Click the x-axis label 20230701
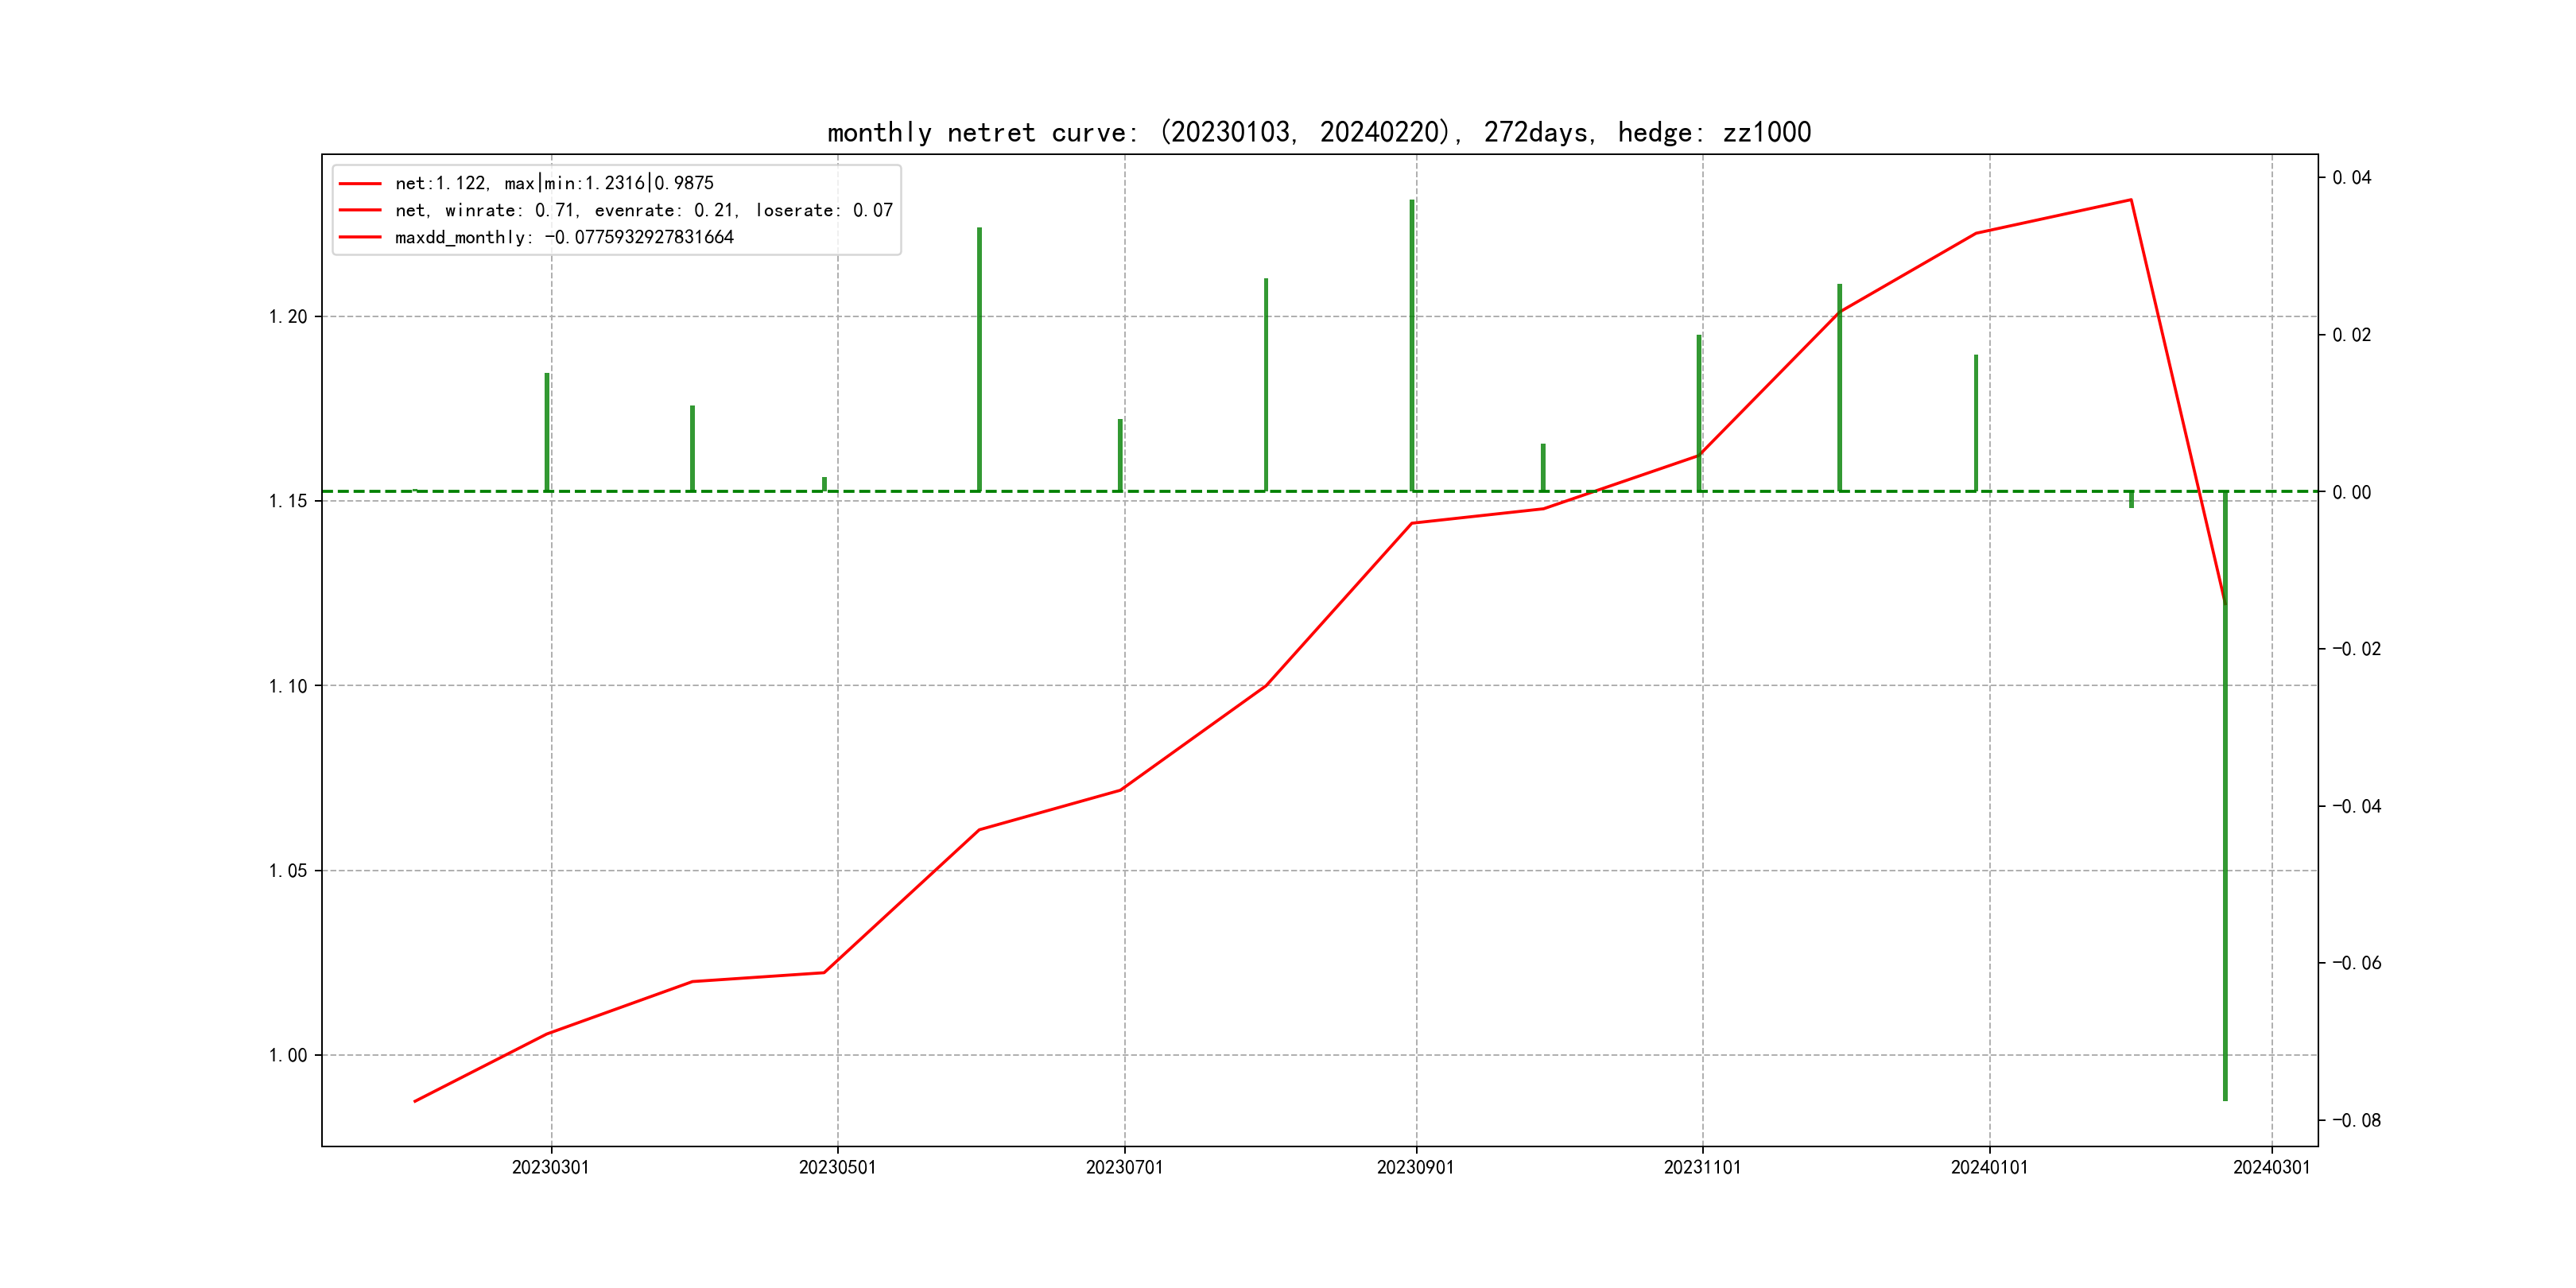 [x=1124, y=1167]
